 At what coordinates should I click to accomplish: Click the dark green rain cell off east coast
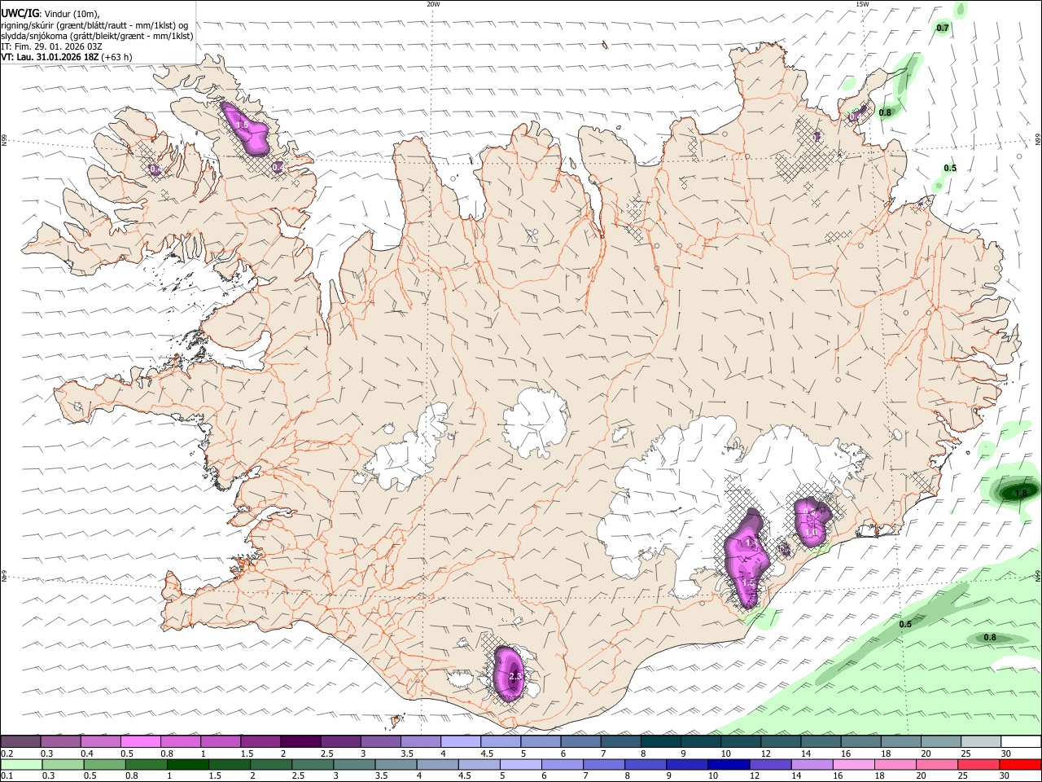pyautogui.click(x=1015, y=491)
